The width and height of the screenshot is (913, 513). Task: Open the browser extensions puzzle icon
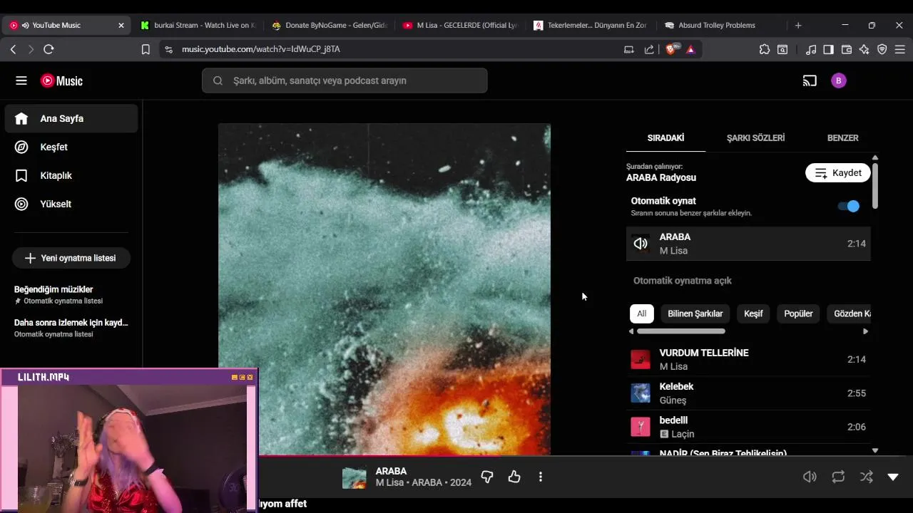(x=765, y=49)
